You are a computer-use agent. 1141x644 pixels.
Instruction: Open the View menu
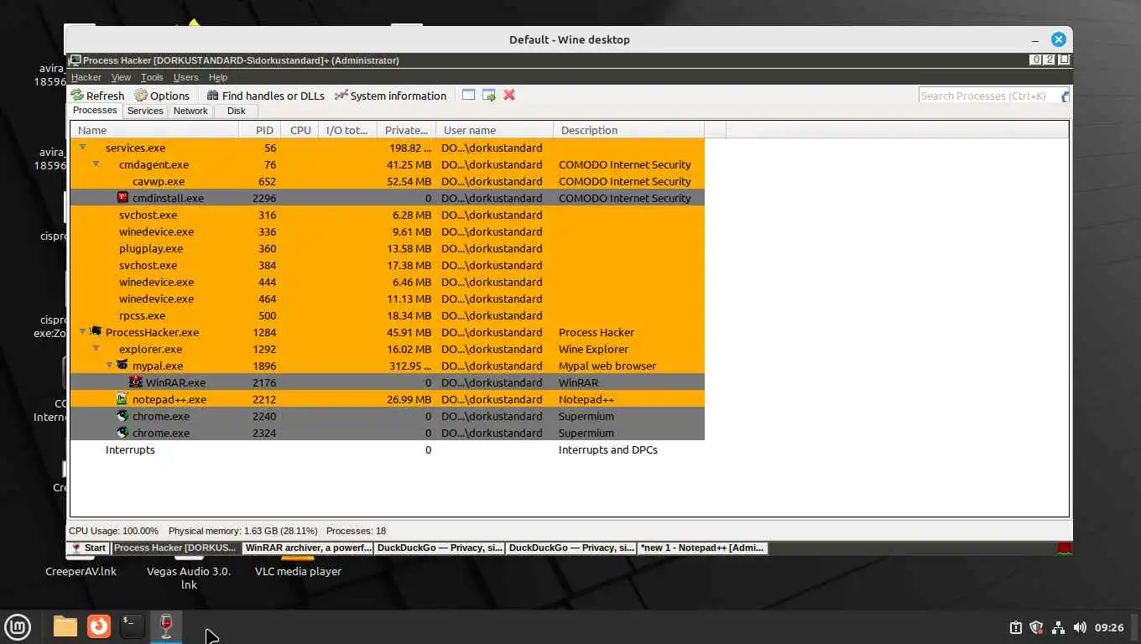[x=121, y=77]
